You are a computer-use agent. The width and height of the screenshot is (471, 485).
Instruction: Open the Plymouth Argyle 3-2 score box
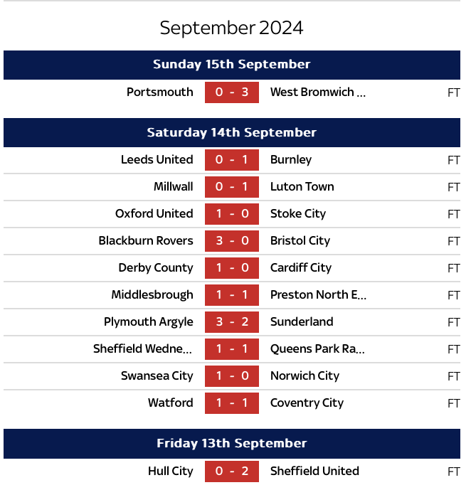pos(232,322)
